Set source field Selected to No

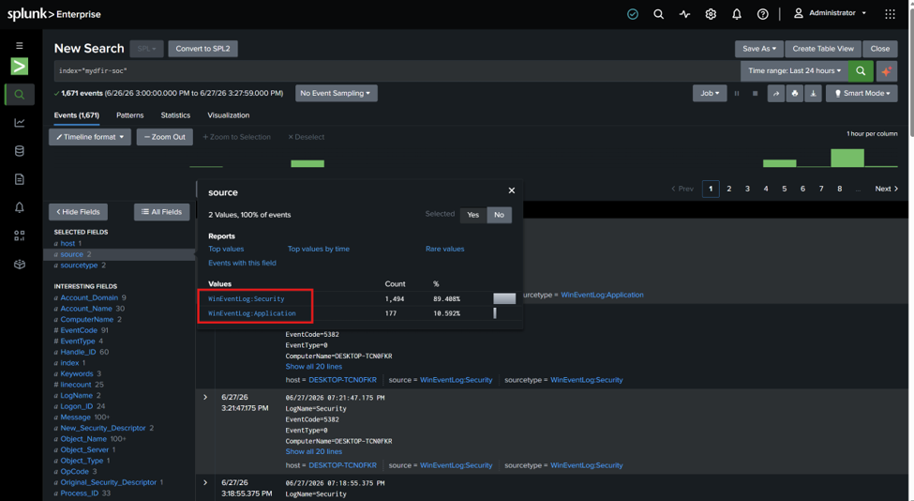(499, 215)
